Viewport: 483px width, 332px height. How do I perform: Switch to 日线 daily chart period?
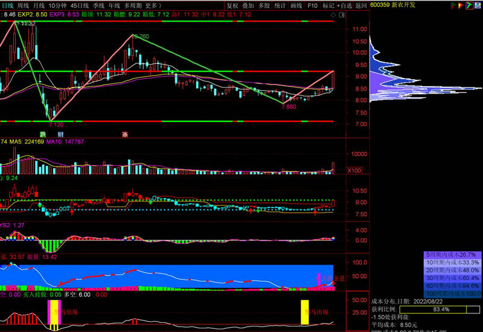[x=7, y=5]
